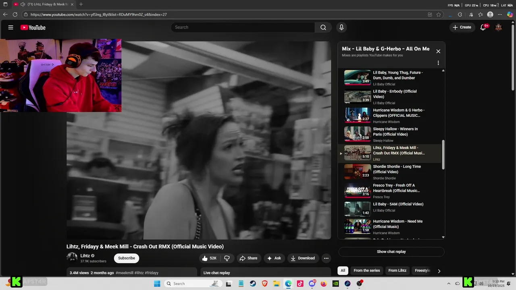Open the Copilot sidebar icon
The width and height of the screenshot is (516, 290).
point(510,14)
